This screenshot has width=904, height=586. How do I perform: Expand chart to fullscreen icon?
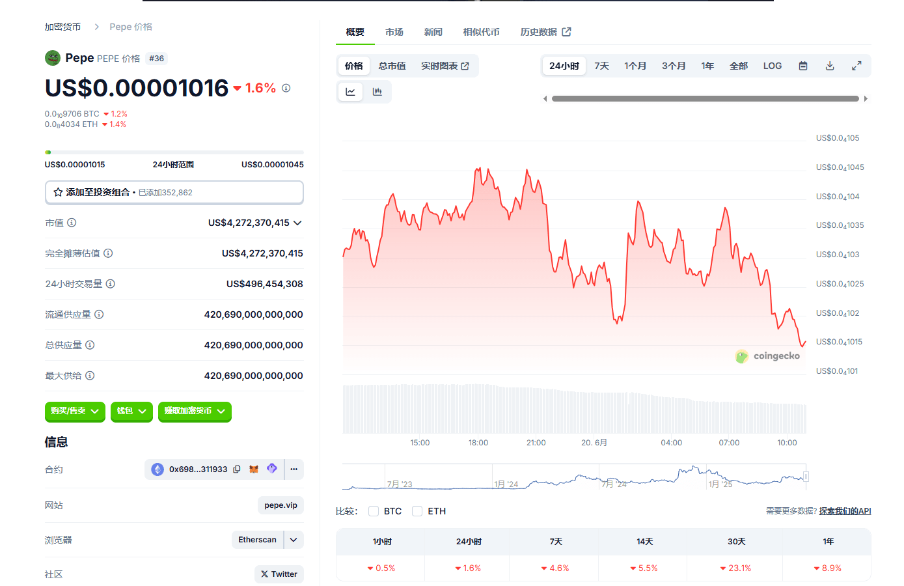pyautogui.click(x=856, y=66)
